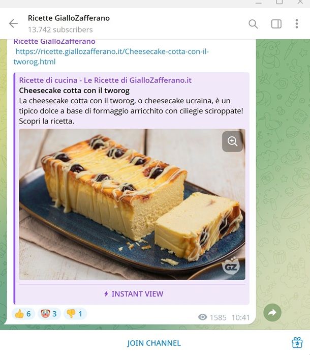Toggle the clown face reaction

coord(49,314)
